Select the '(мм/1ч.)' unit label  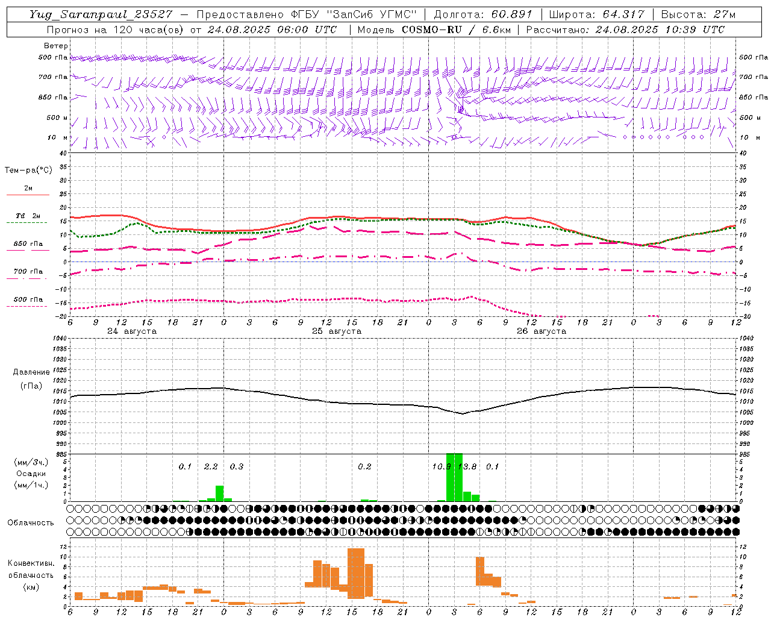click(x=31, y=484)
